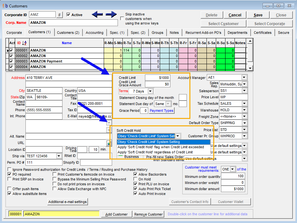The width and height of the screenshot is (297, 223).
Task: Select the row pointer for customer 000001
Action: (7, 51)
